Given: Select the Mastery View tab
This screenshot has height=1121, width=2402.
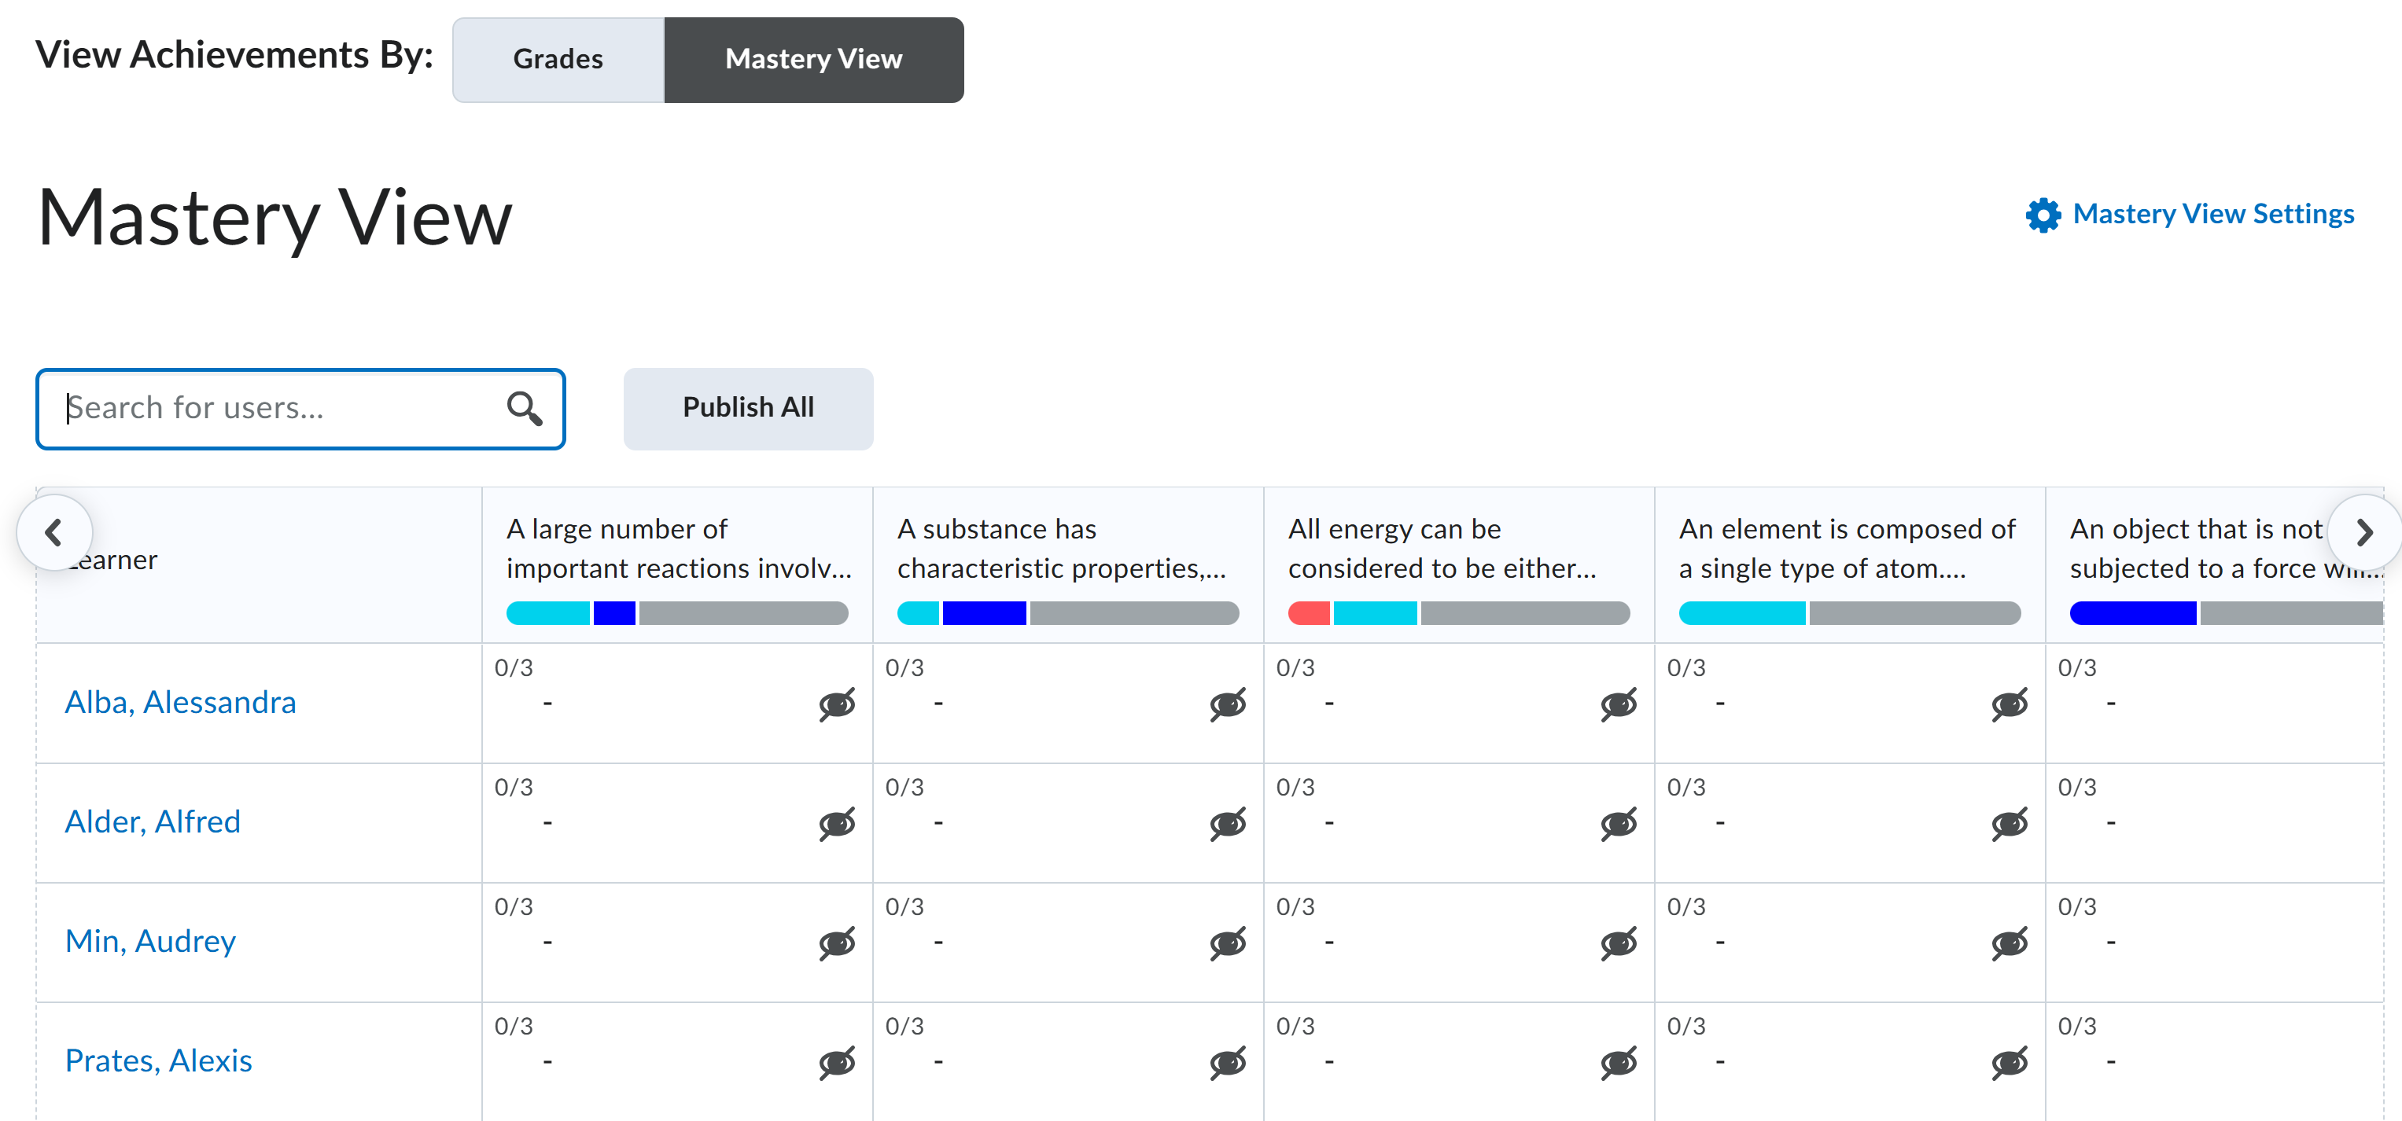Looking at the screenshot, I should (x=813, y=59).
